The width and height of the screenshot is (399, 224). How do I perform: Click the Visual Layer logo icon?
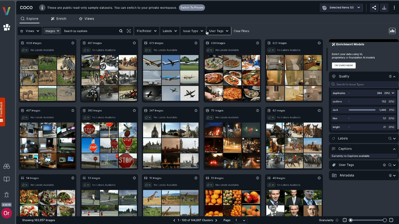pyautogui.click(x=7, y=11)
